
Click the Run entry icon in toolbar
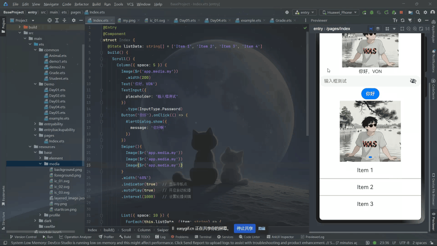pyautogui.click(x=364, y=12)
